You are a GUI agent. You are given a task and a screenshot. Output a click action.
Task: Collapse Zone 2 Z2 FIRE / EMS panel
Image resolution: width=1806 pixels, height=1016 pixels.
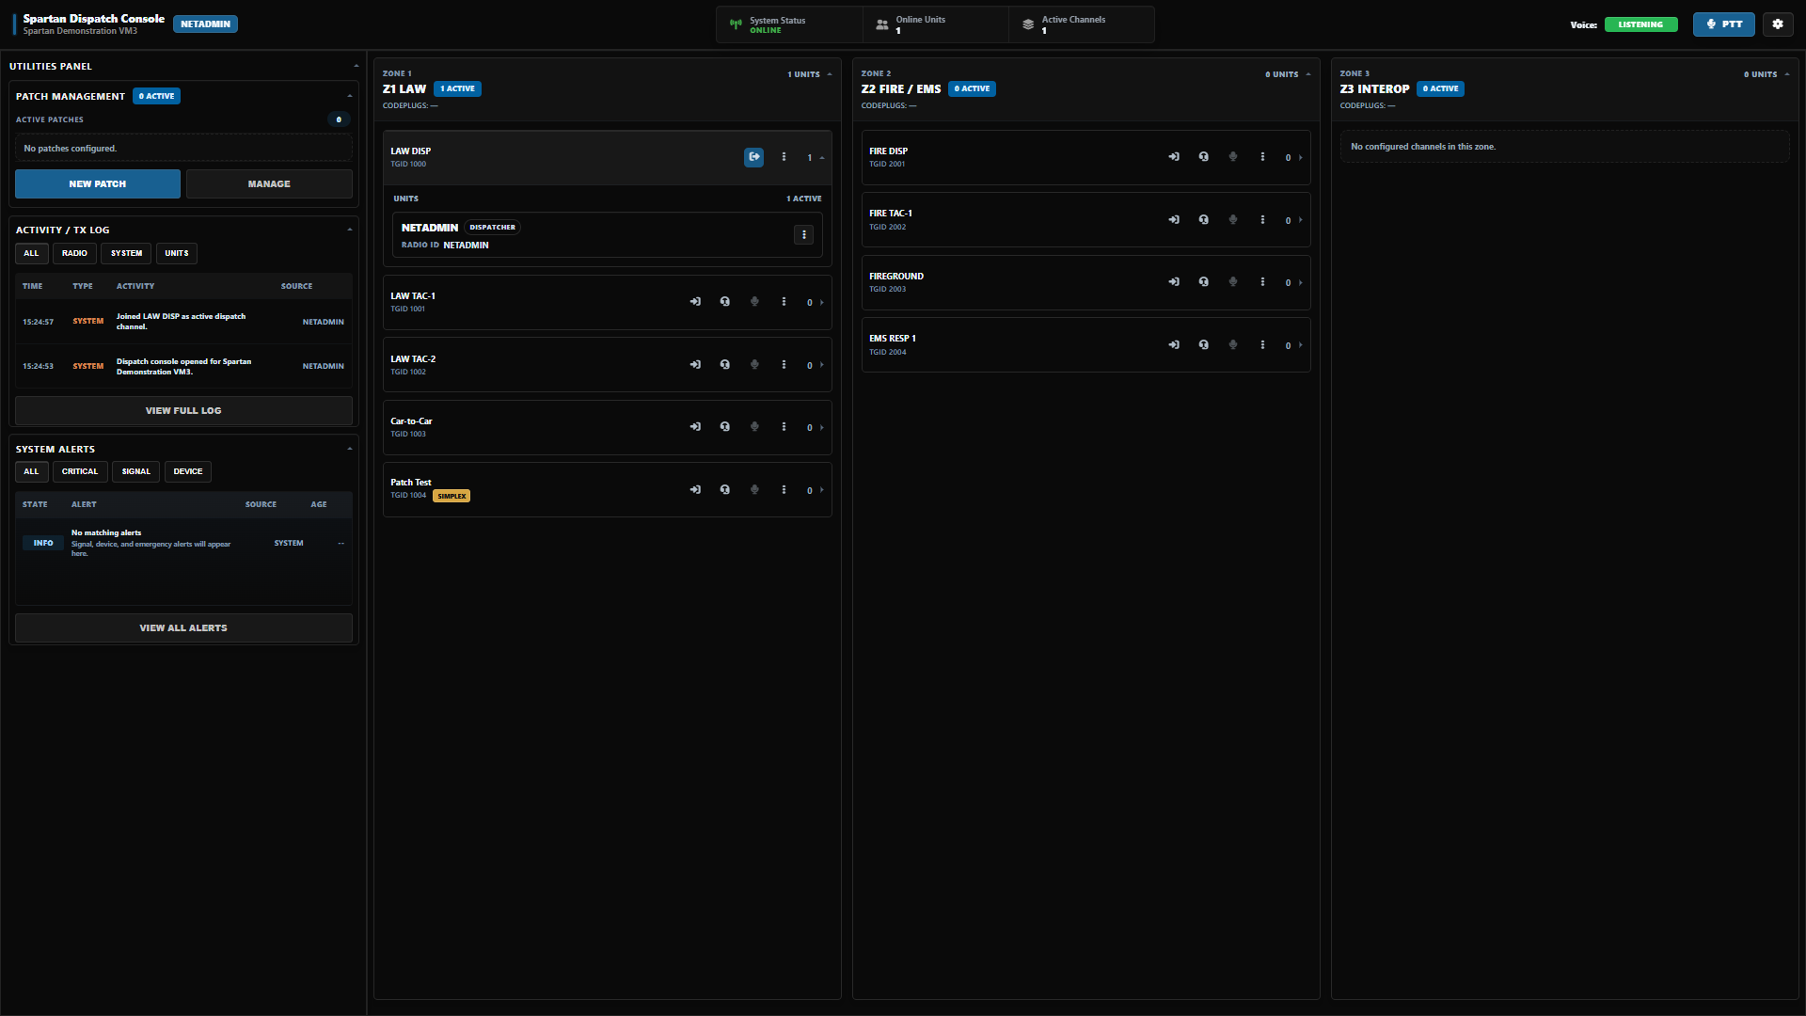tap(1308, 74)
